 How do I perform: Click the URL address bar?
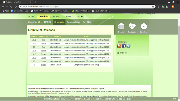(x=87, y=7)
